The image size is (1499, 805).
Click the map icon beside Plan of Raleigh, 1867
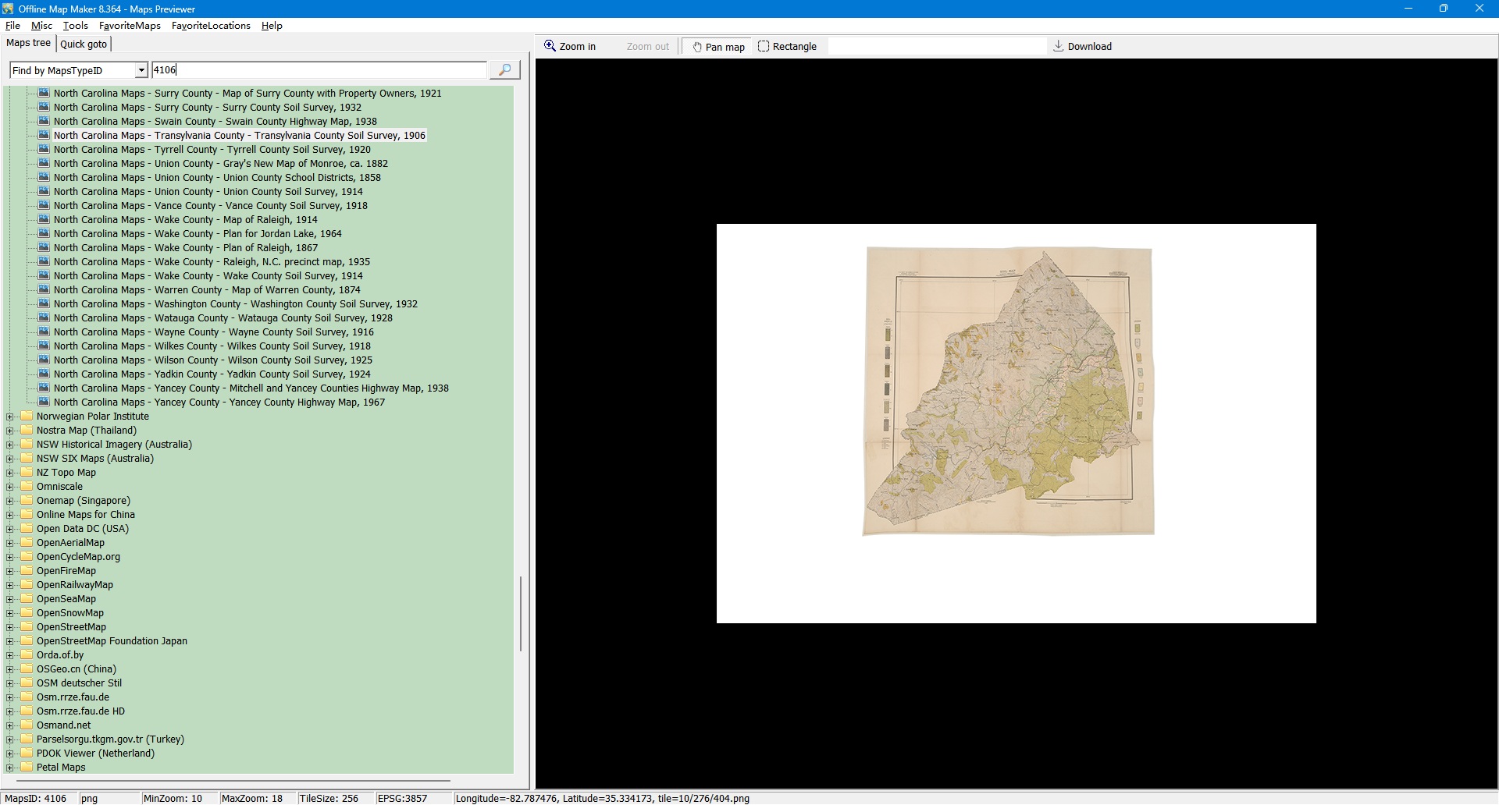tap(44, 248)
